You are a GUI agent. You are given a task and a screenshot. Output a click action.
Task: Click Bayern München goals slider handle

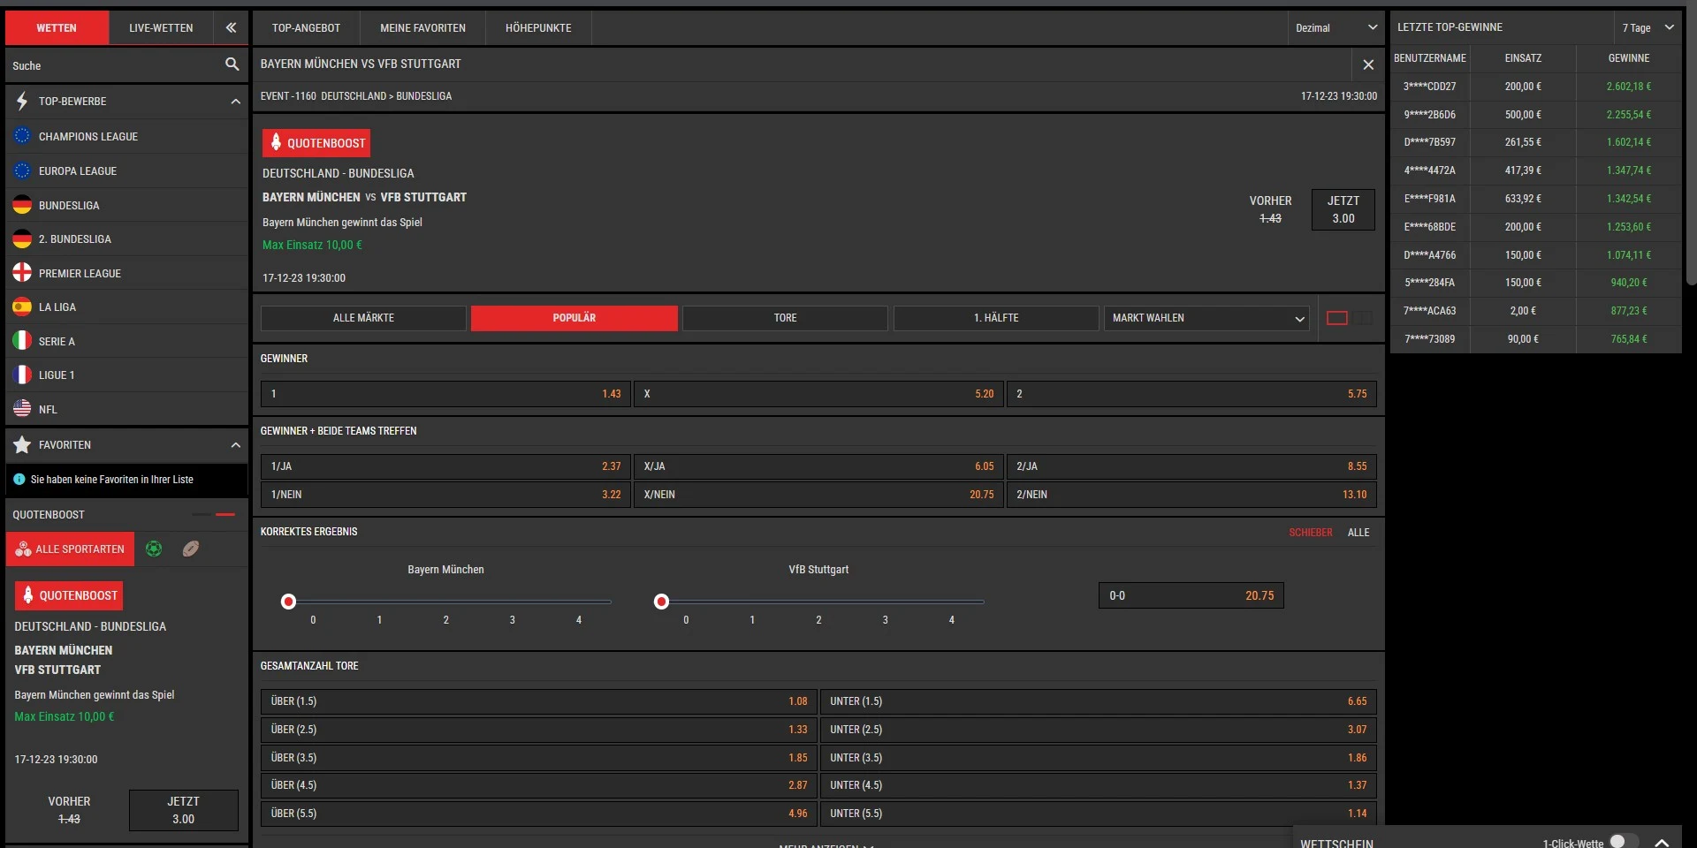(288, 602)
